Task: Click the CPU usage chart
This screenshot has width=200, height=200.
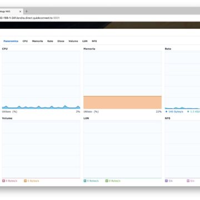Action: [41, 80]
